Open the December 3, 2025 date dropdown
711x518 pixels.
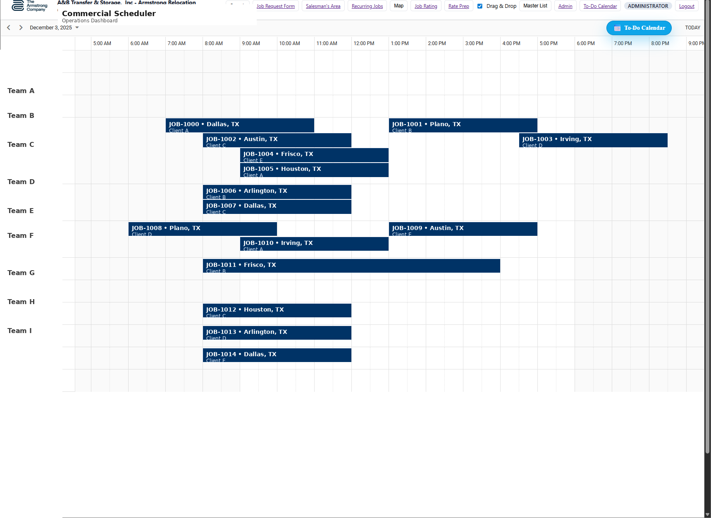(x=50, y=27)
